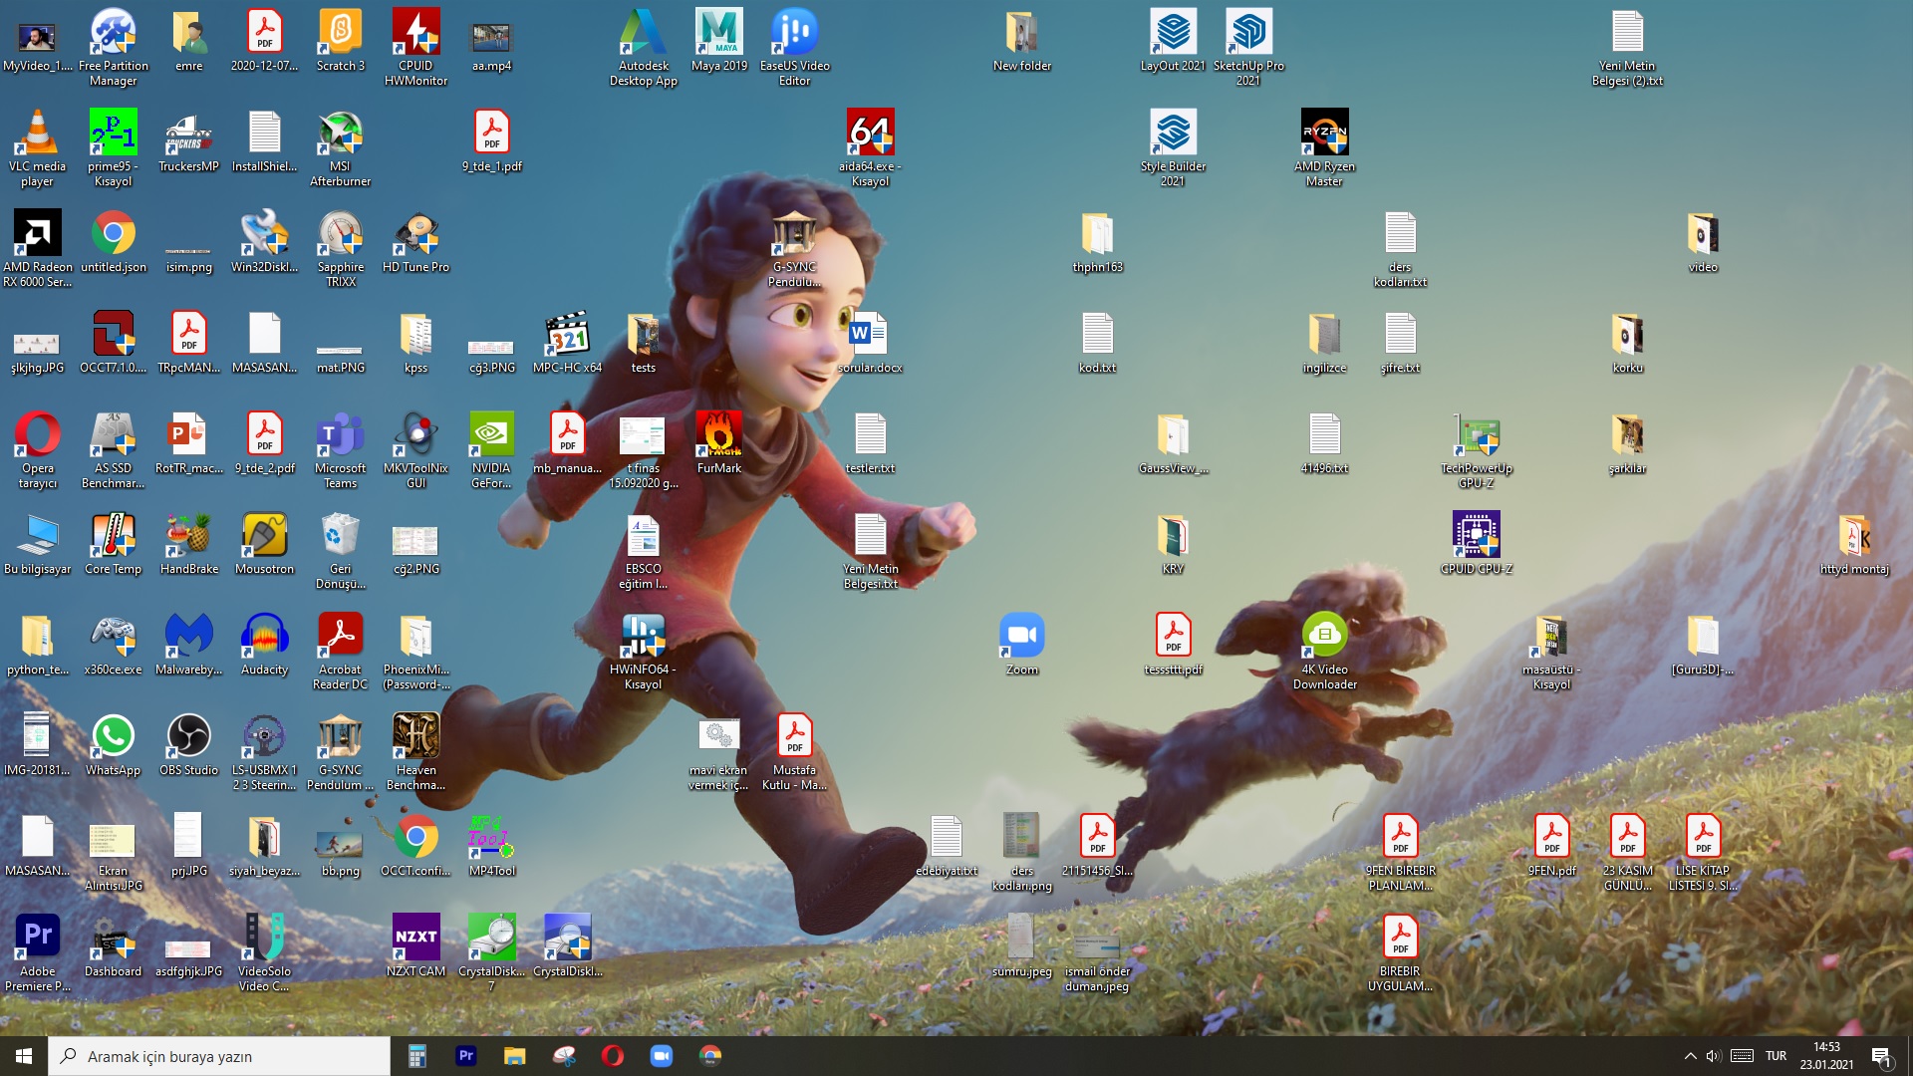1913x1076 pixels.
Task: Open the notification center
Action: pyautogui.click(x=1881, y=1056)
